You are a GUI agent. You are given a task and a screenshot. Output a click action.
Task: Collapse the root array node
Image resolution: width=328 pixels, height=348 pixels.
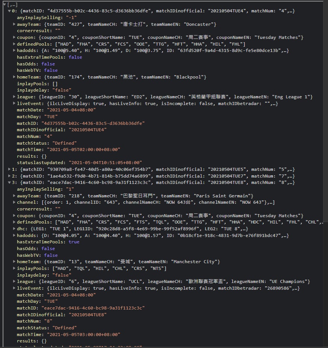[4, 4]
